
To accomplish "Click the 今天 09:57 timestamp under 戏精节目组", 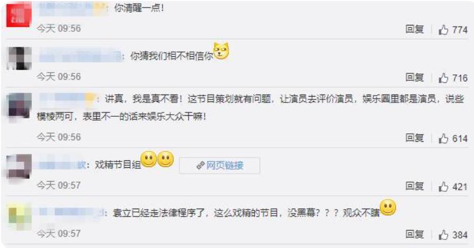I will tap(59, 185).
